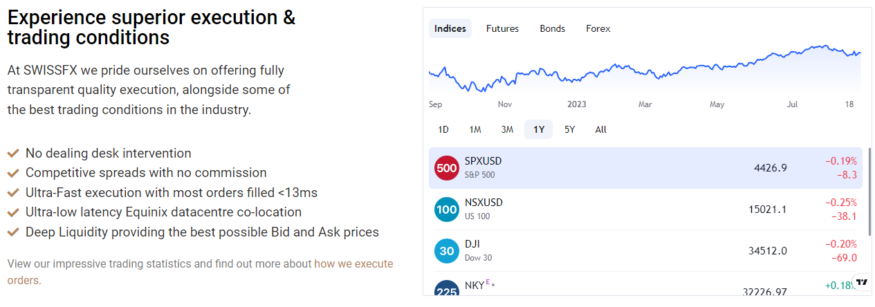
Task: Click the TradingView logo icon
Action: click(861, 282)
